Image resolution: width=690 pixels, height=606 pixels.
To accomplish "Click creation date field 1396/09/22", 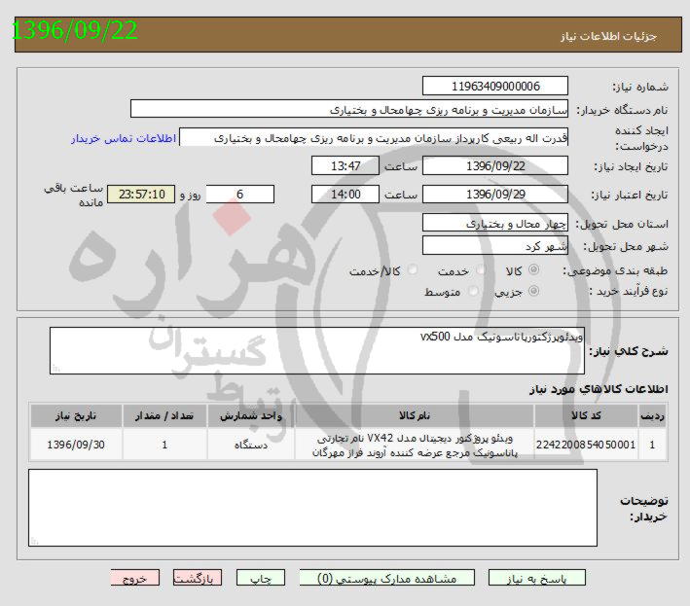I will [495, 165].
